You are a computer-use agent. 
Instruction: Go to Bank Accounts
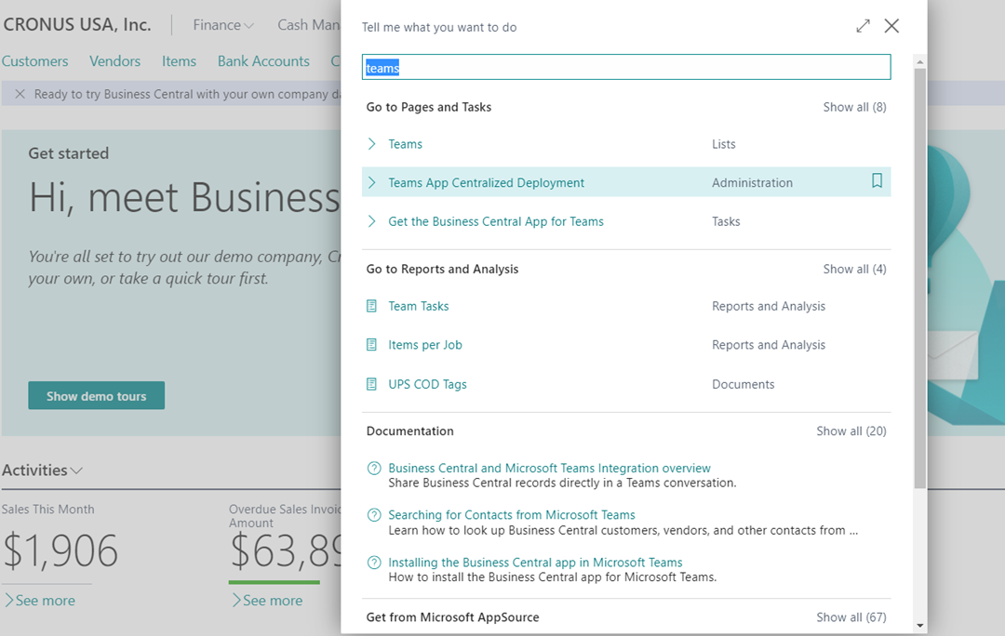263,60
